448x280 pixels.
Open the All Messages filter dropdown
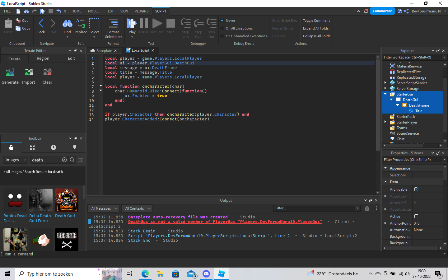tap(104, 208)
